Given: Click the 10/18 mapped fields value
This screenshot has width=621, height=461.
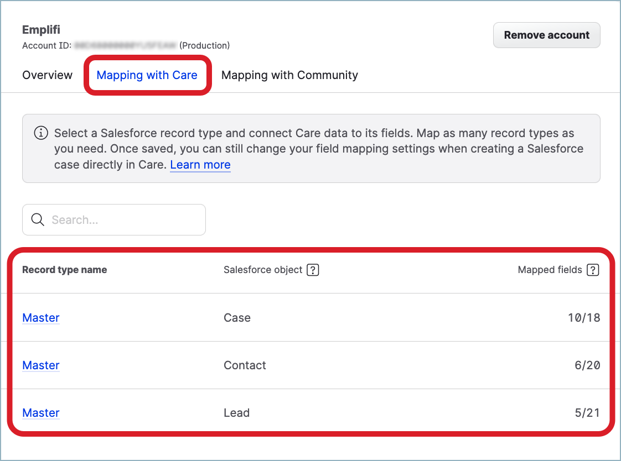Looking at the screenshot, I should [x=584, y=318].
